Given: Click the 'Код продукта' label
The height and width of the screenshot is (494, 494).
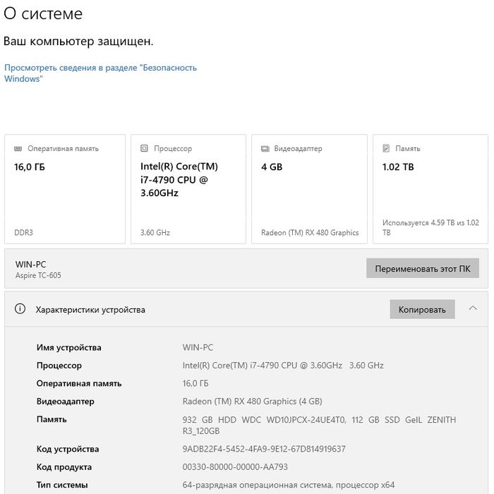Looking at the screenshot, I should (64, 467).
